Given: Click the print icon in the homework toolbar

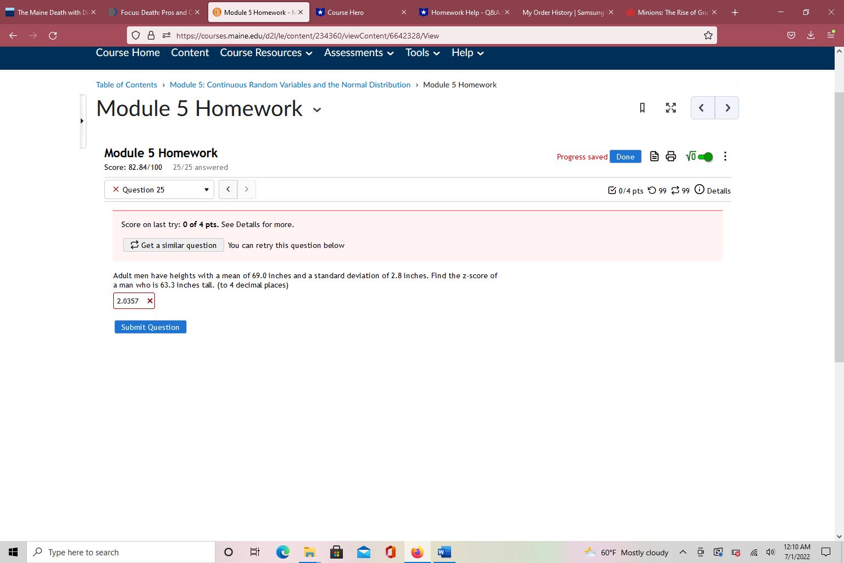Looking at the screenshot, I should click(671, 156).
